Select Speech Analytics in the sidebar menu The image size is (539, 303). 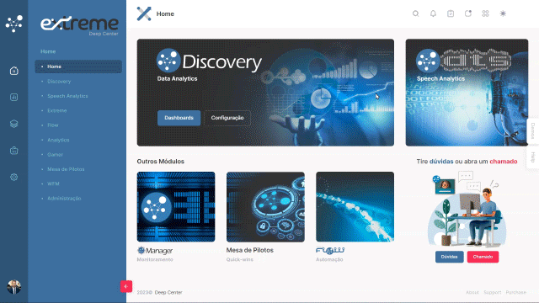[x=67, y=96]
